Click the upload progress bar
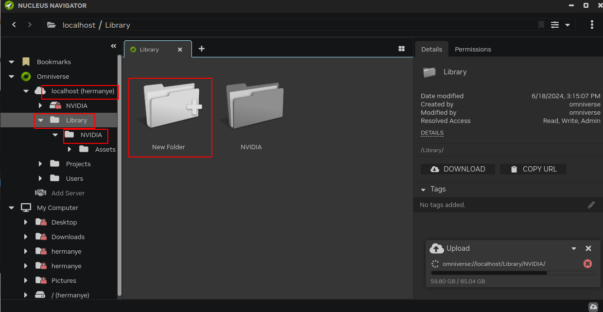Image resolution: width=603 pixels, height=312 pixels. 513,273
